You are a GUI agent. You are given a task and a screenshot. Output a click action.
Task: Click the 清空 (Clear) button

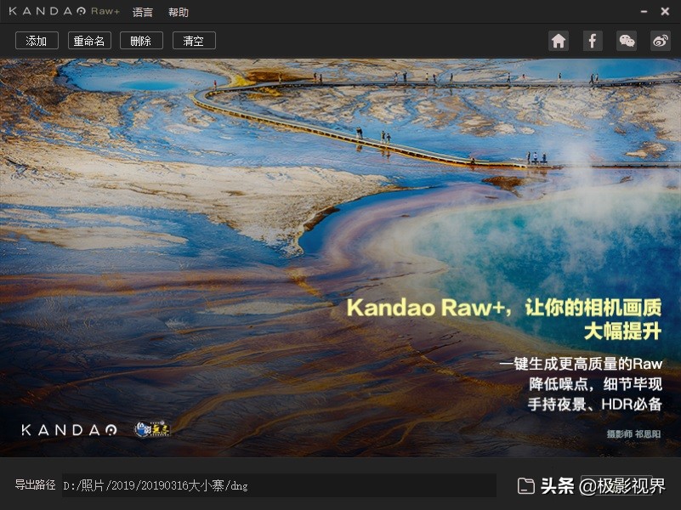194,40
